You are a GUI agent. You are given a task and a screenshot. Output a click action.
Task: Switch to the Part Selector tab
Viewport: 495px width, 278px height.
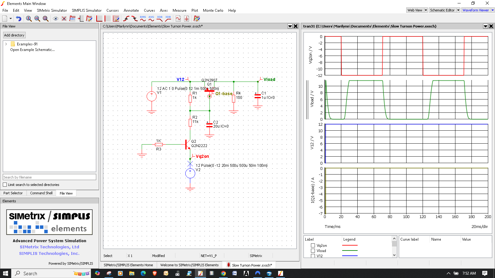coord(13,193)
